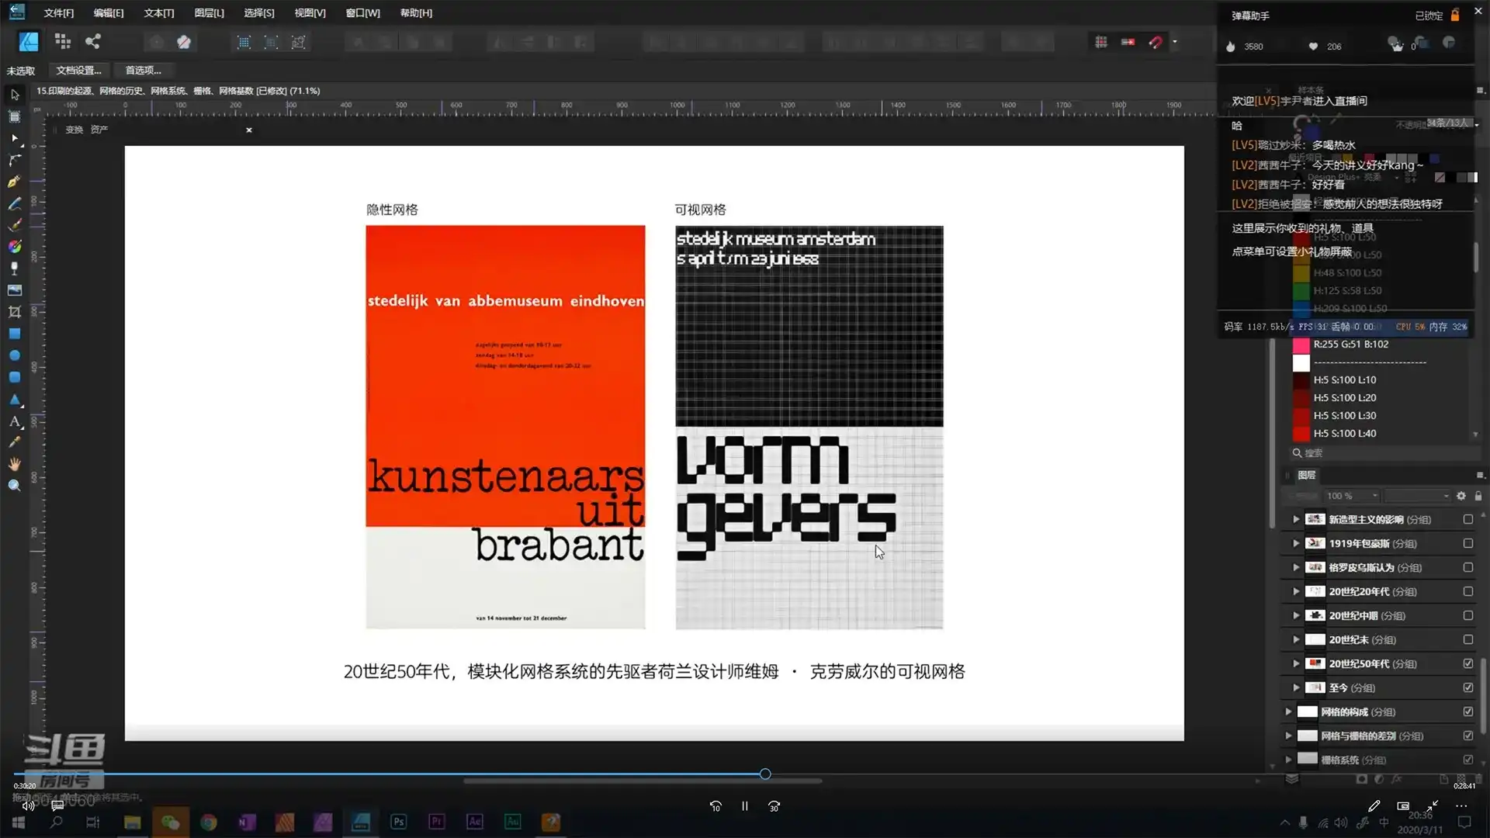Select the Move tool in the toolbar
This screenshot has width=1490, height=838.
[14, 95]
